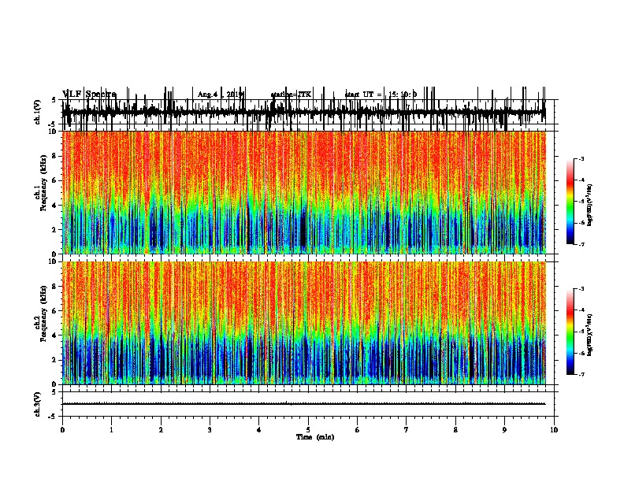Click time-axis tick label "0"
Viewport: 624px width, 482px height.
pyautogui.click(x=62, y=430)
